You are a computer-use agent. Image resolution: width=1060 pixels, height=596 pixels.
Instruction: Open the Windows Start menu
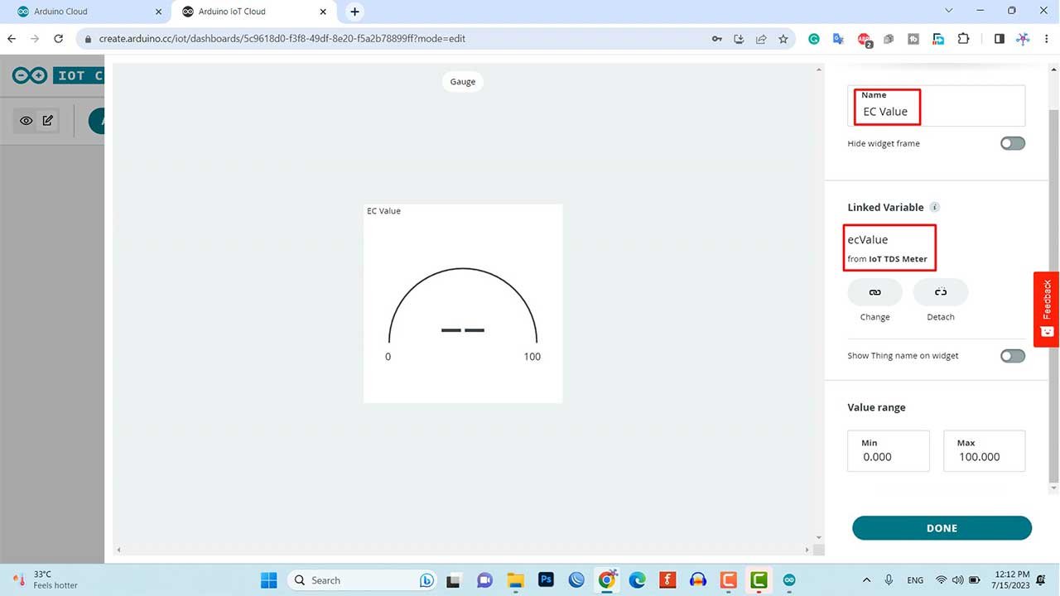(269, 580)
